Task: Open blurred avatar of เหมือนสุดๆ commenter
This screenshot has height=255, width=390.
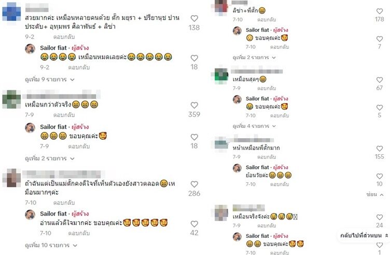Action: (x=221, y=75)
